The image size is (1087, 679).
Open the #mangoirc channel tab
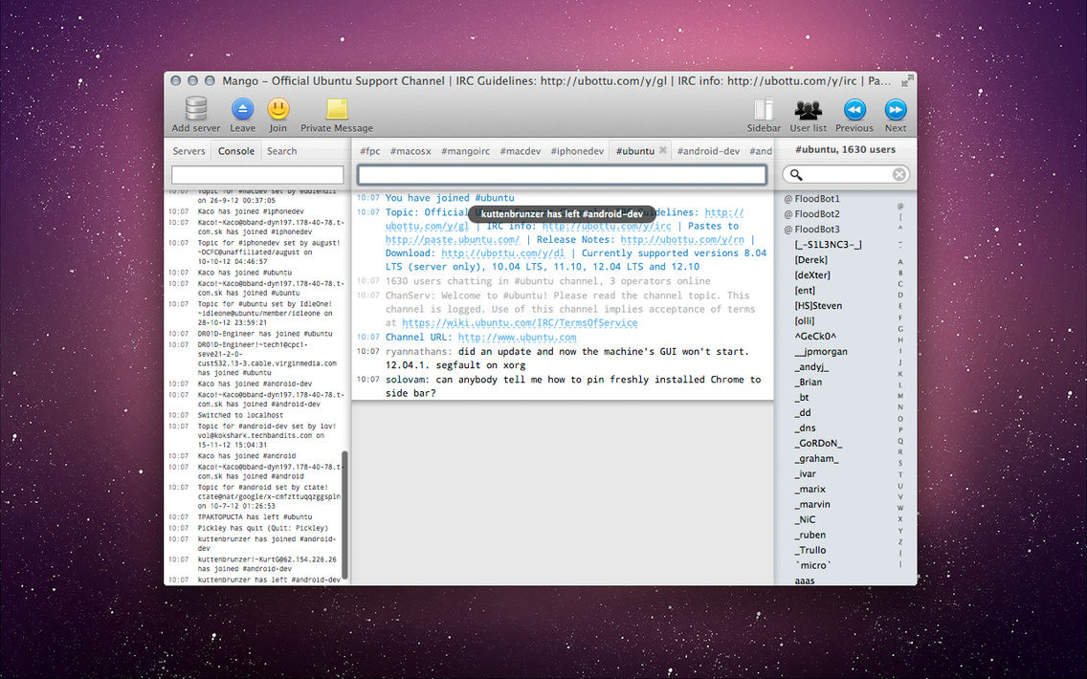465,151
